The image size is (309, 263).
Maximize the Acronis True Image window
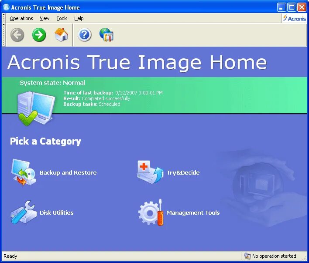coord(292,7)
